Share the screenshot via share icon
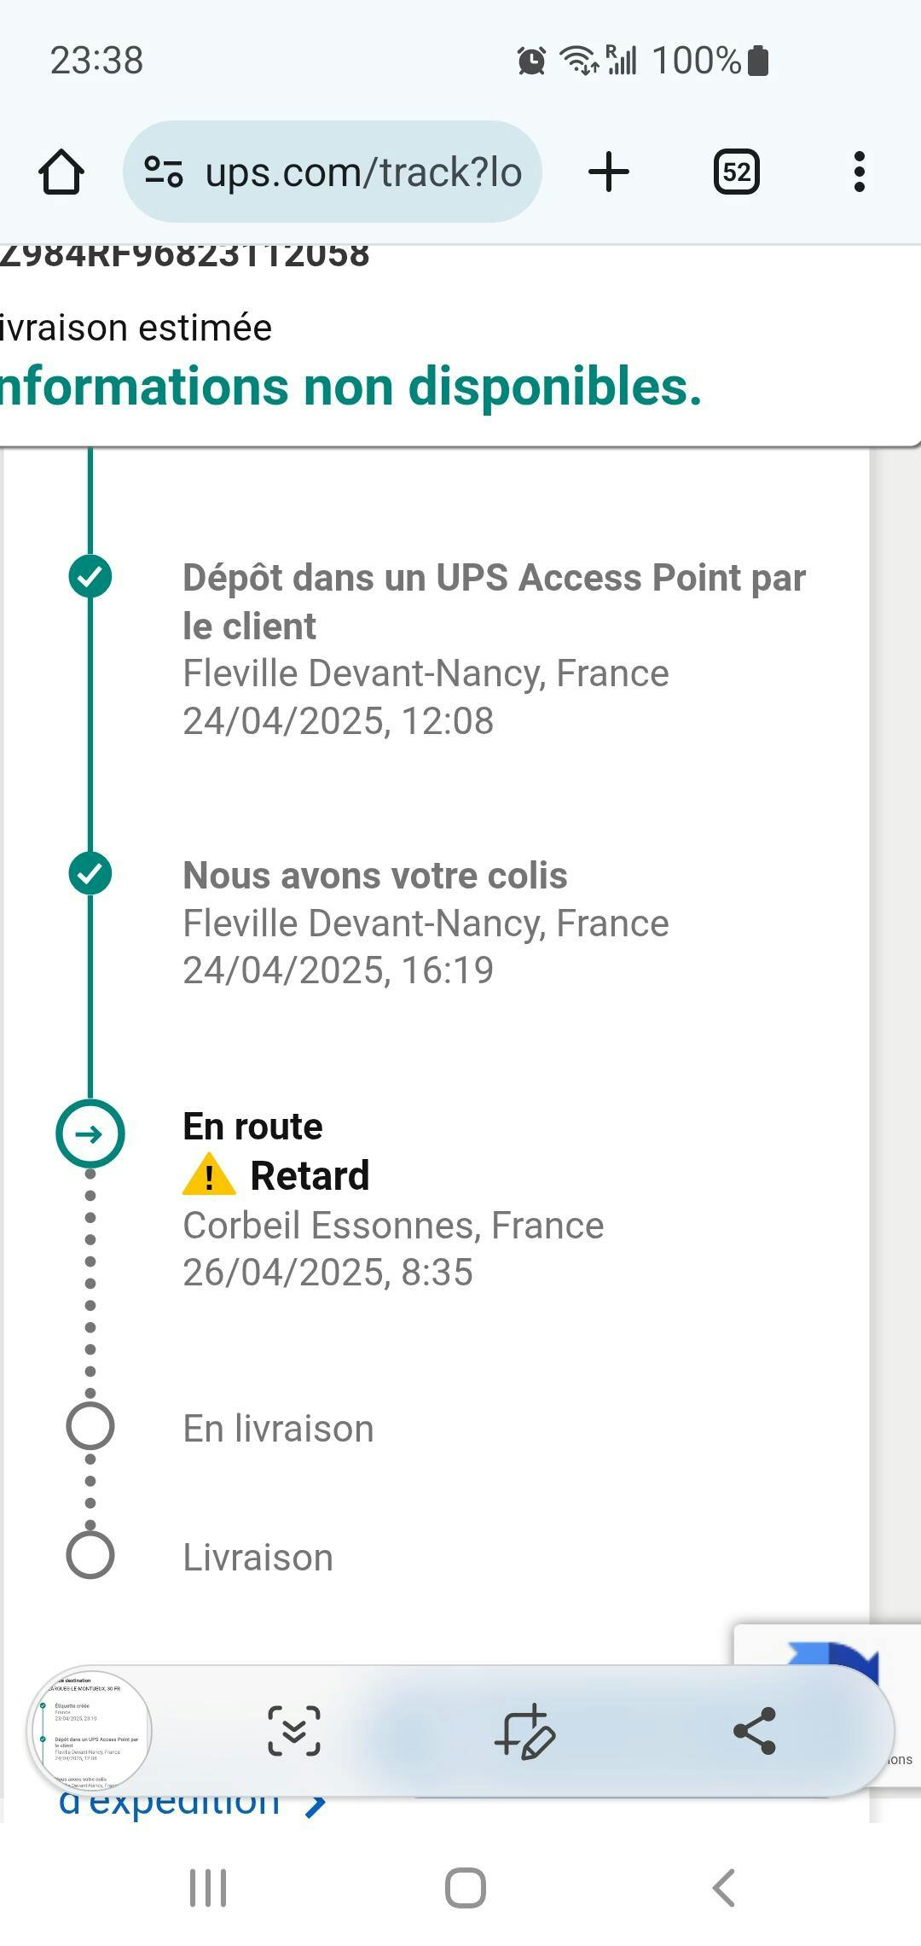921x1946 pixels. [x=755, y=1731]
